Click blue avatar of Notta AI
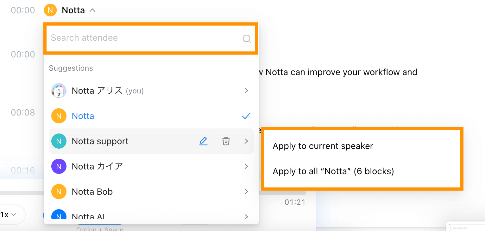Viewport: 485px width, 231px height. point(59,215)
